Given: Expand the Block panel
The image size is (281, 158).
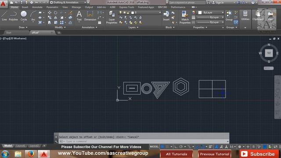Looking at the screenshot, I should pyautogui.click(x=170, y=27).
